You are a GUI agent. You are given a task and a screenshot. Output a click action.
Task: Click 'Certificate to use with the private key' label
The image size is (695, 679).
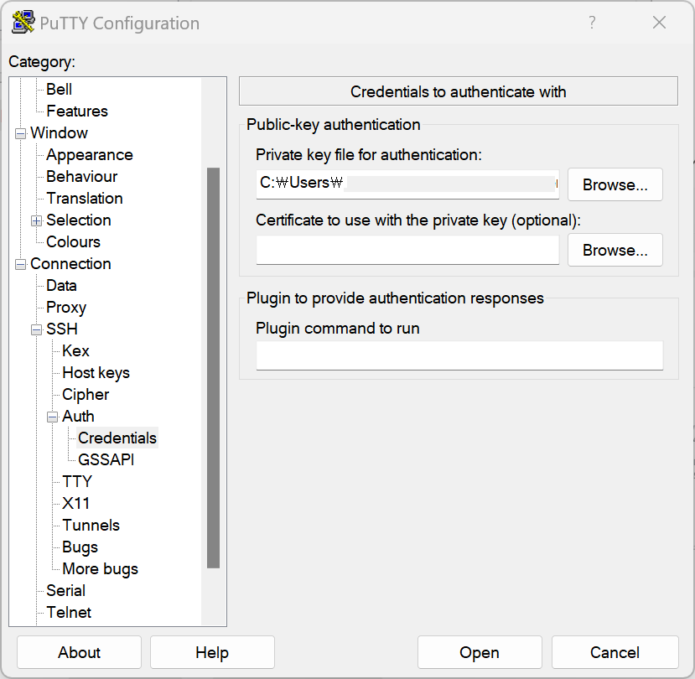[418, 220]
